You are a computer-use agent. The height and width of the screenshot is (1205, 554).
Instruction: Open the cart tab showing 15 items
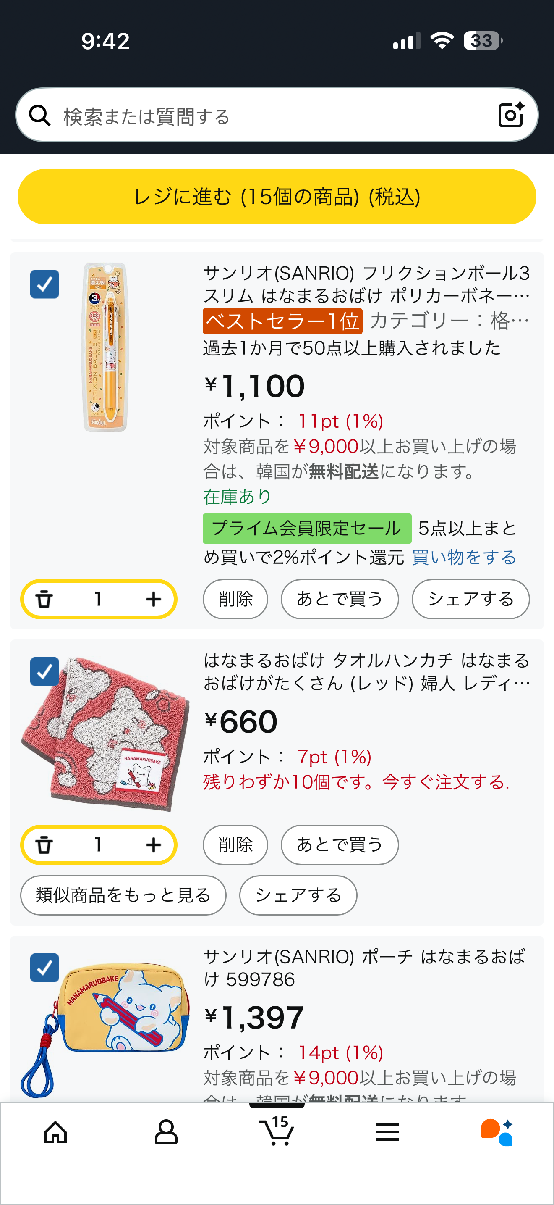(277, 1131)
